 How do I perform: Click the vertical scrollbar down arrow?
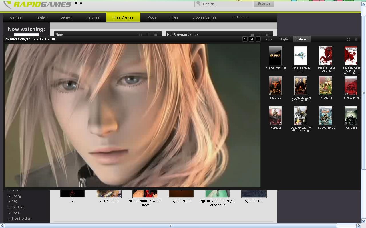tap(364, 221)
